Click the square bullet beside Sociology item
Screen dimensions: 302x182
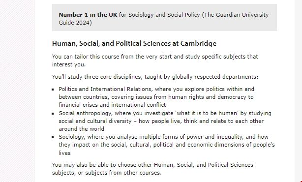[x=53, y=137]
